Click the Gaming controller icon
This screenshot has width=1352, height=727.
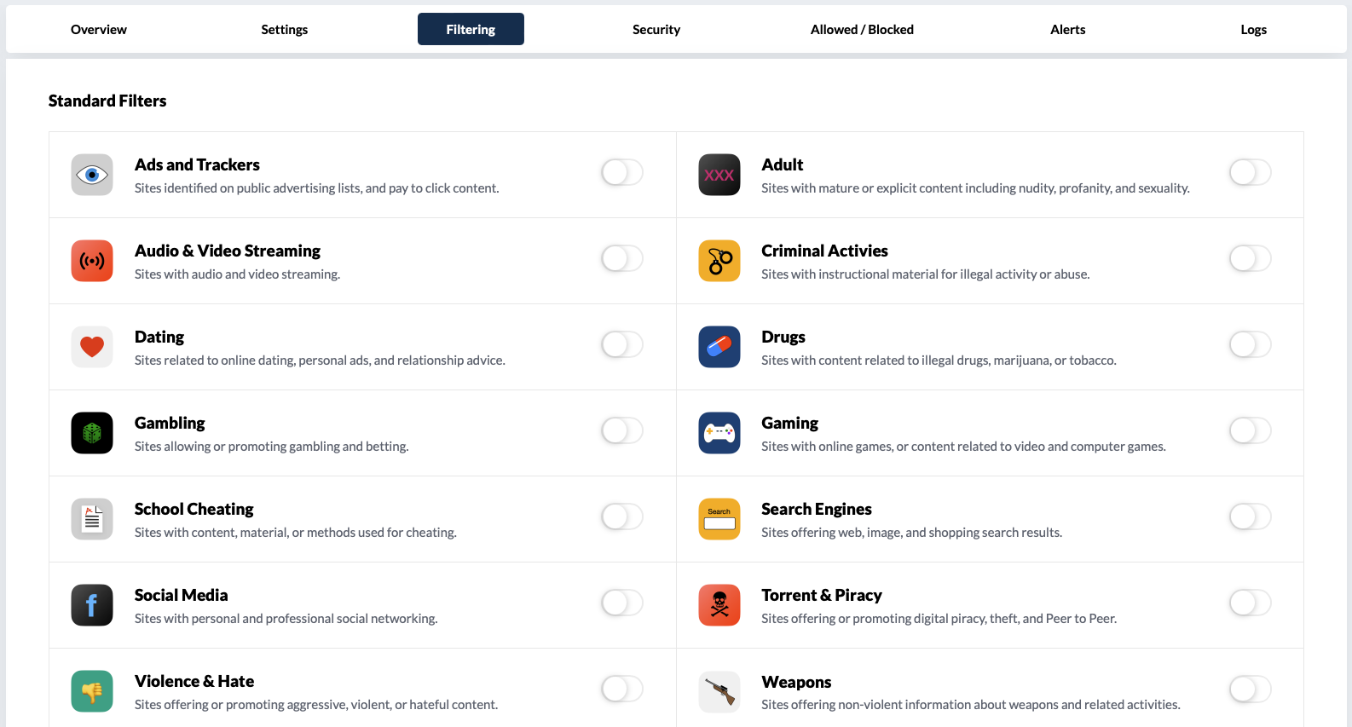click(719, 433)
